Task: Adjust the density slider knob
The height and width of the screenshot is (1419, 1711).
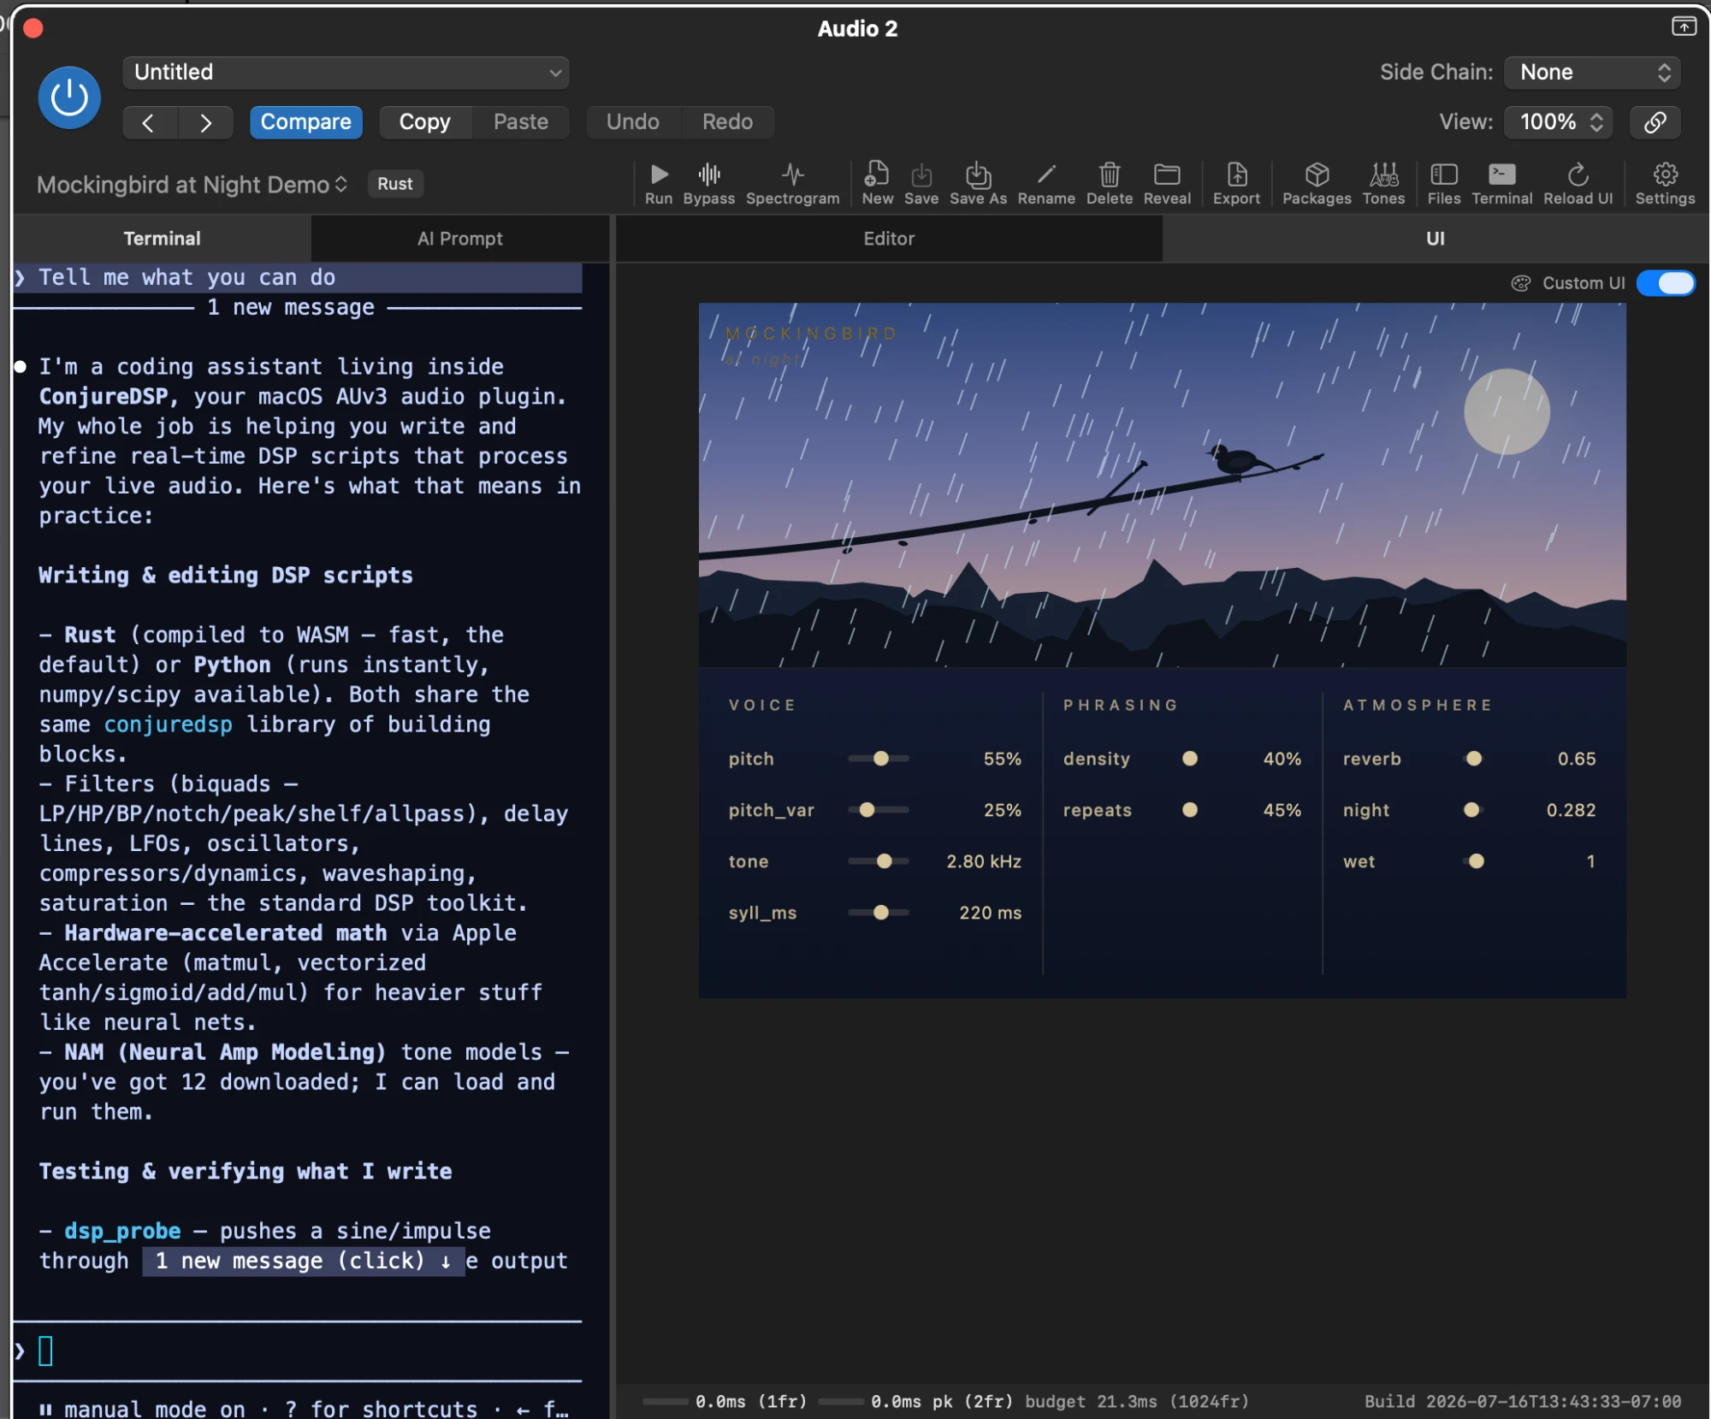Action: coord(1189,760)
